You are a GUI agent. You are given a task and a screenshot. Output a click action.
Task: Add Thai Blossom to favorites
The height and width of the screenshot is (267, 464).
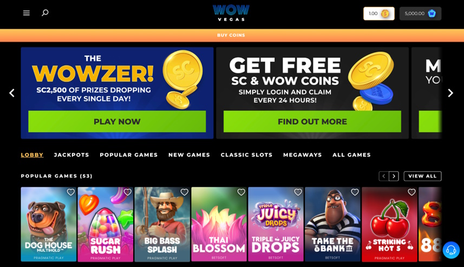[241, 192]
